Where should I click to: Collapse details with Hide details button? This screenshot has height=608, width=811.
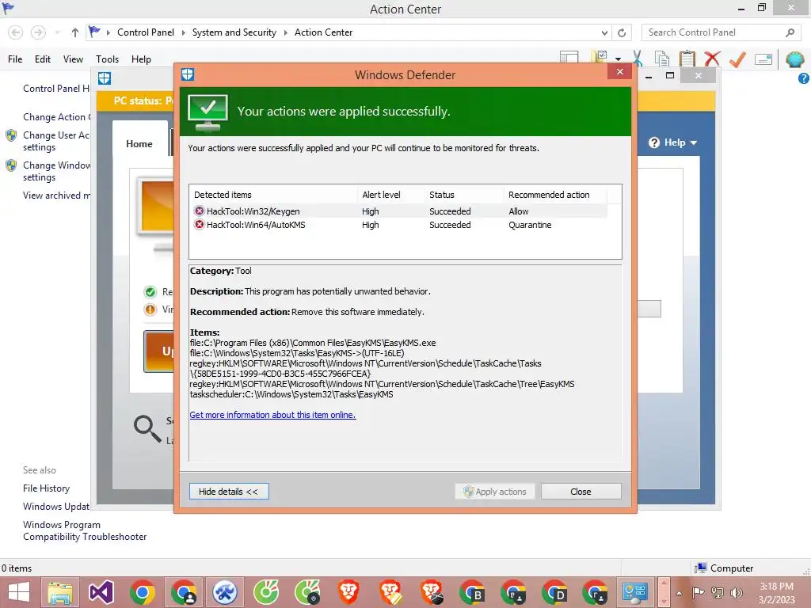tap(229, 491)
